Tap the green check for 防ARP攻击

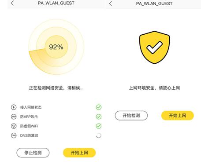(99, 117)
